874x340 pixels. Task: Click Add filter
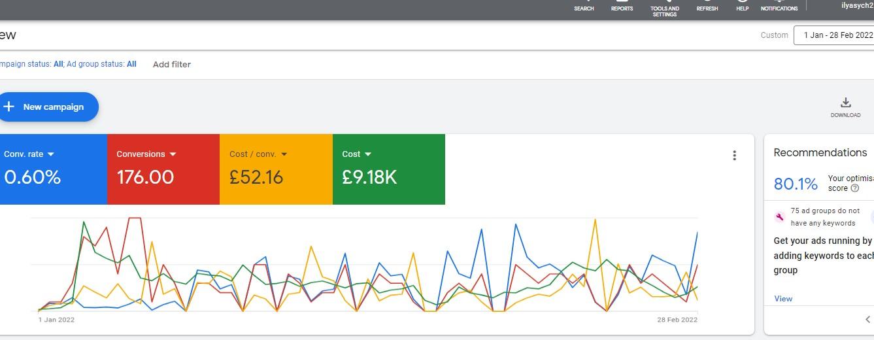coord(172,64)
